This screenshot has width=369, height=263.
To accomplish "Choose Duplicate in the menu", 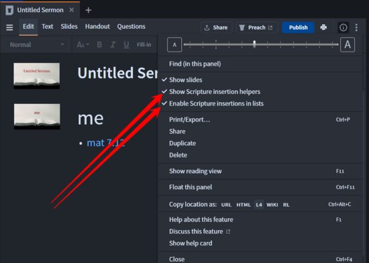I will (260, 144).
